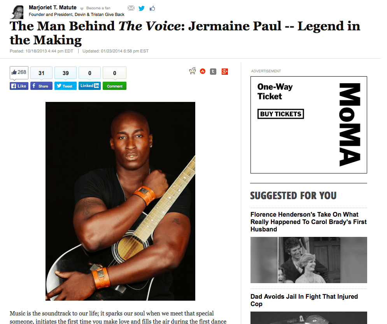The width and height of the screenshot is (387, 324).
Task: Click the Carol Brady black-and-white thumbnail
Action: click(309, 260)
